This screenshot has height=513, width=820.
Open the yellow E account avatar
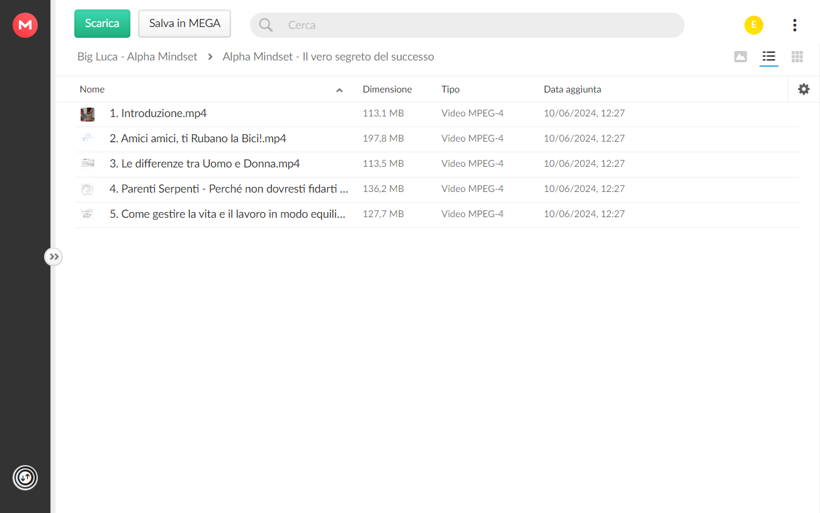[x=754, y=25]
